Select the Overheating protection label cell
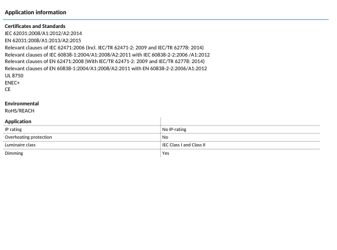Image resolution: width=337 pixels, height=250 pixels. (81, 137)
